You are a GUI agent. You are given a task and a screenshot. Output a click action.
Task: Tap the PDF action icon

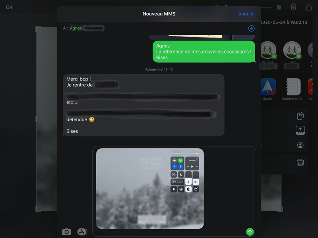[300, 131]
